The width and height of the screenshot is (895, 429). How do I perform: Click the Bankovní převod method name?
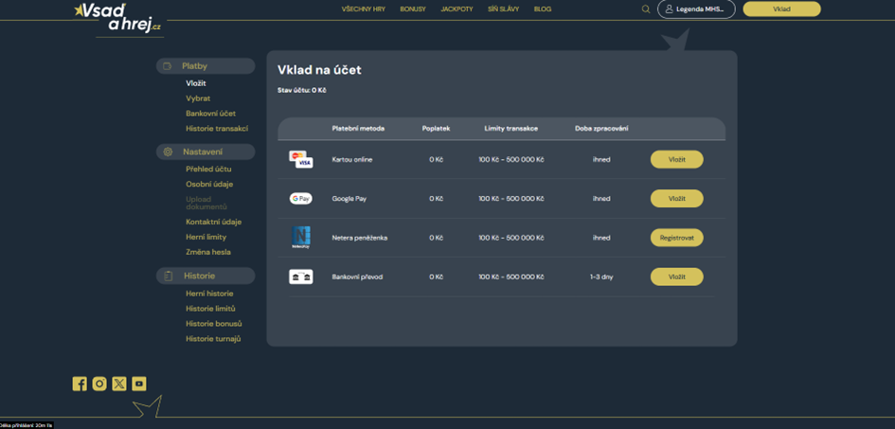357,277
